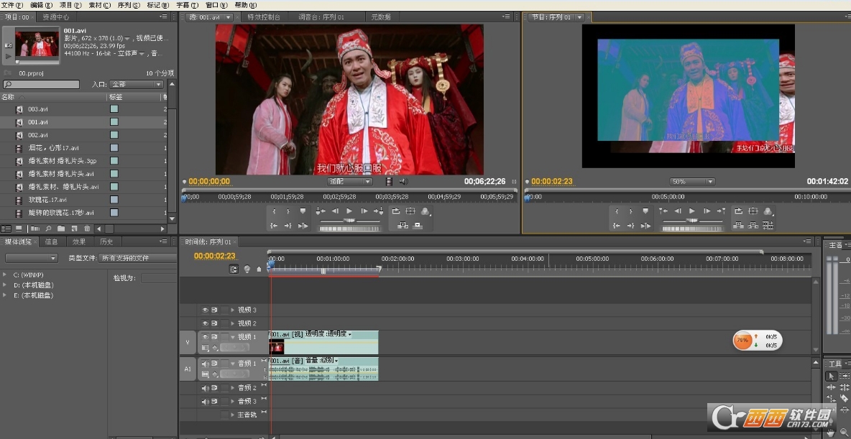Toggle track lock box for Audio 2

225,388
